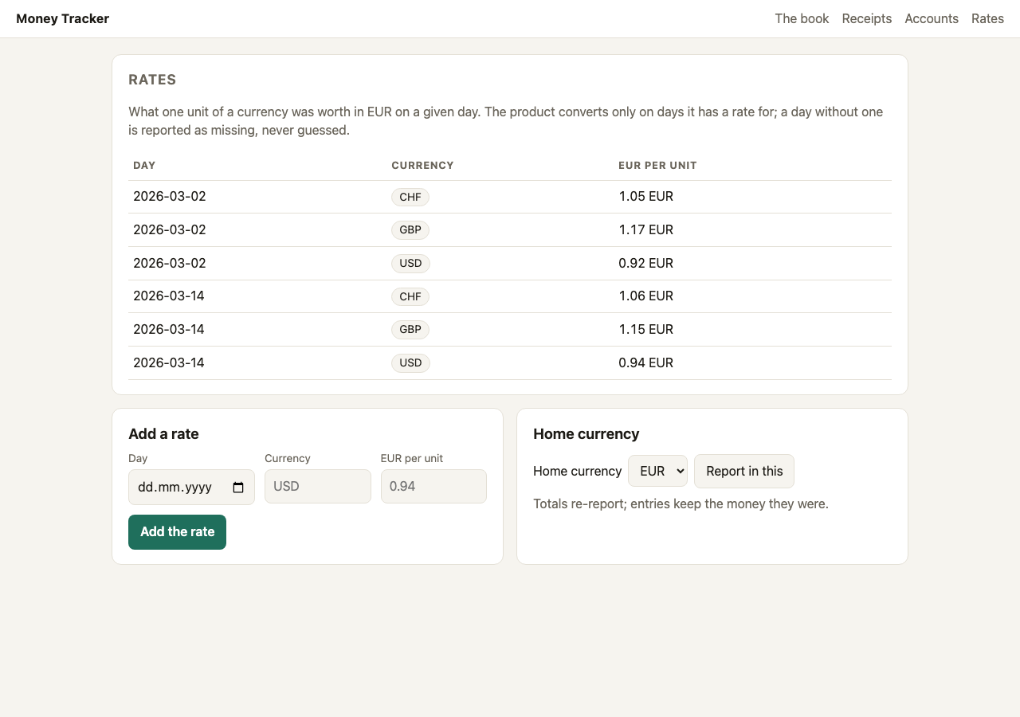
Task: Click the 1.05 EUR rate value
Action: tap(646, 196)
